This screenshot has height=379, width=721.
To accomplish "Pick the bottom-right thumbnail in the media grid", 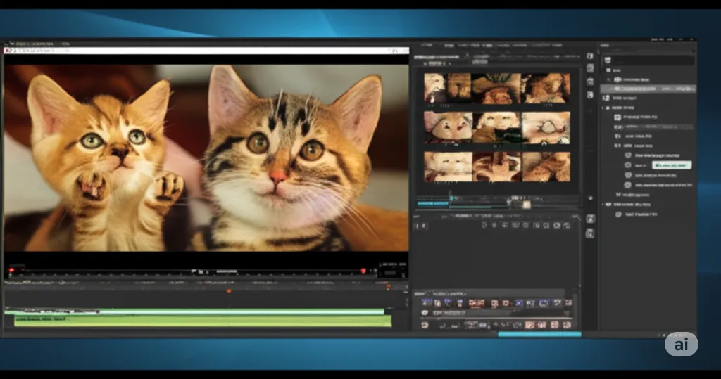I will coord(546,167).
